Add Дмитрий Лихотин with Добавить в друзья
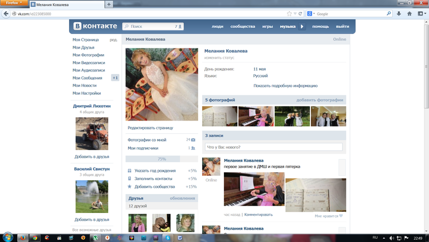The width and height of the screenshot is (429, 242). (92, 157)
